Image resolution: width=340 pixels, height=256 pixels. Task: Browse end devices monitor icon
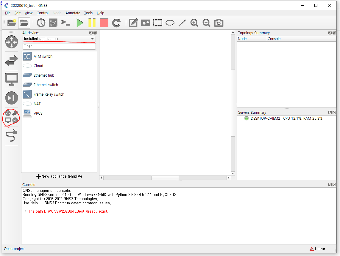coord(12,79)
